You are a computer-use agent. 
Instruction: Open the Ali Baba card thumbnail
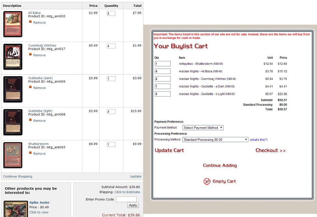point(13,24)
